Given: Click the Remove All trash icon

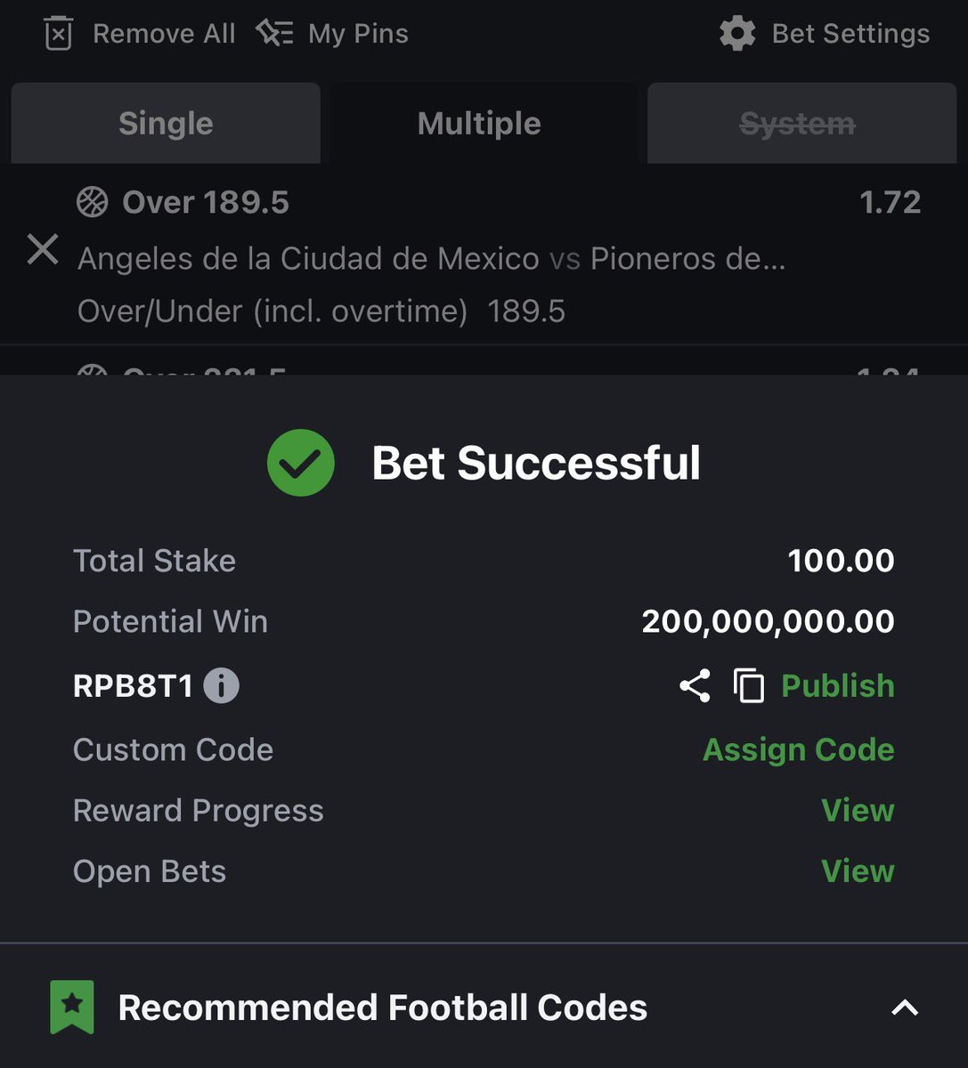Looking at the screenshot, I should 58,34.
